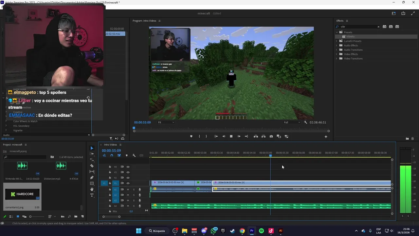This screenshot has width=419, height=236.
Task: Click the Lift button
Action: click(256, 136)
